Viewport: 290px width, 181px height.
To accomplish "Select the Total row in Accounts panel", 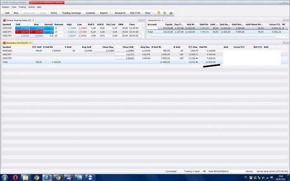I will pos(218,32).
